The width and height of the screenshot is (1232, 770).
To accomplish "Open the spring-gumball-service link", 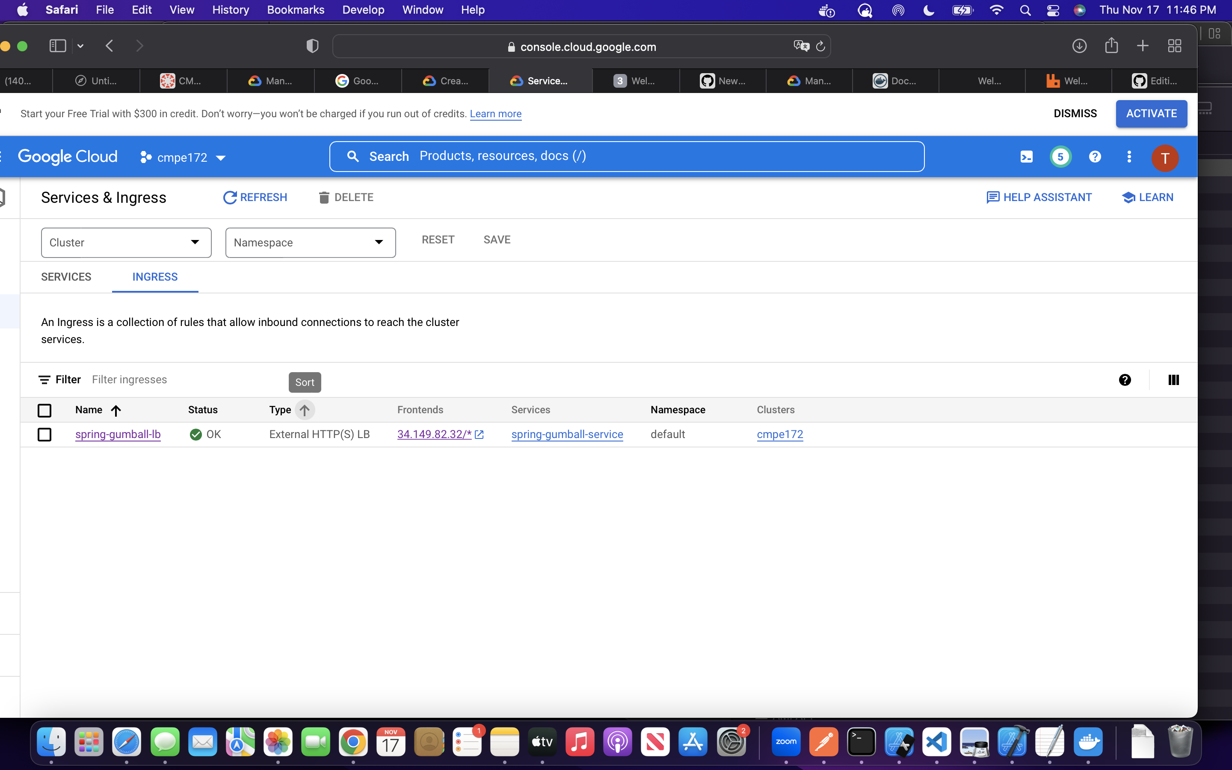I will click(567, 434).
